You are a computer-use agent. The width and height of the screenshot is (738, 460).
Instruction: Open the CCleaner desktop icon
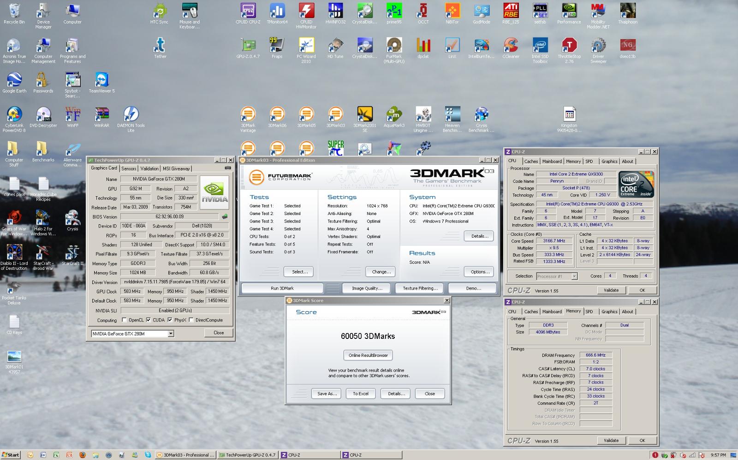click(x=511, y=48)
